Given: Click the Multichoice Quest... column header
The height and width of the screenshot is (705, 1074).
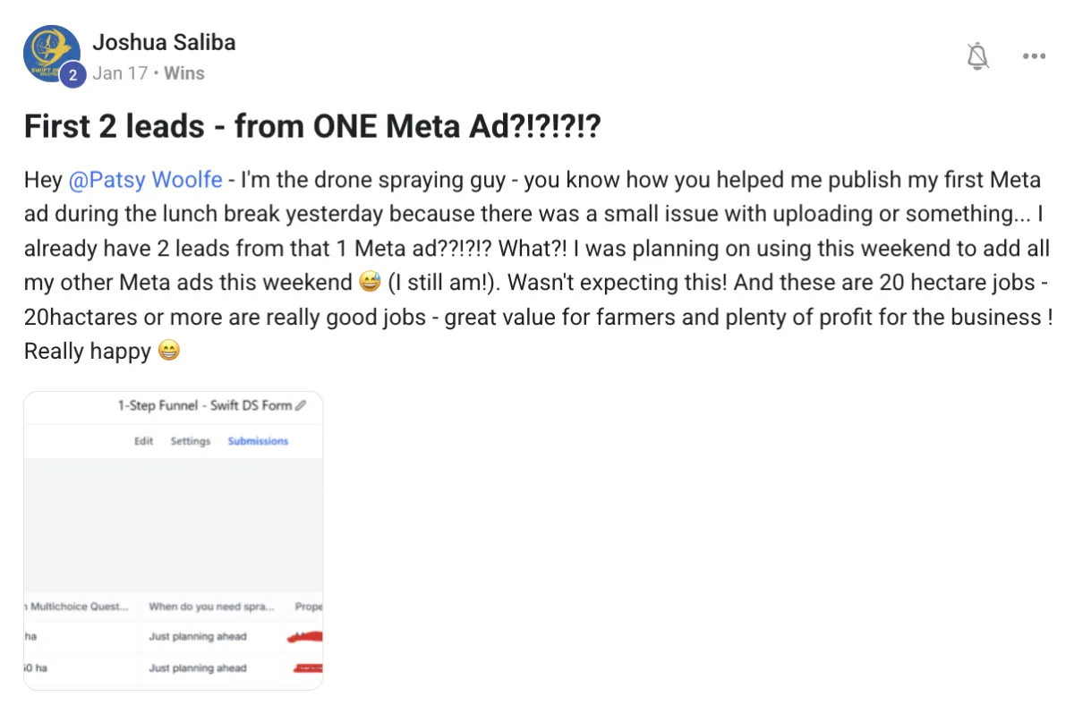Looking at the screenshot, I should (78, 607).
